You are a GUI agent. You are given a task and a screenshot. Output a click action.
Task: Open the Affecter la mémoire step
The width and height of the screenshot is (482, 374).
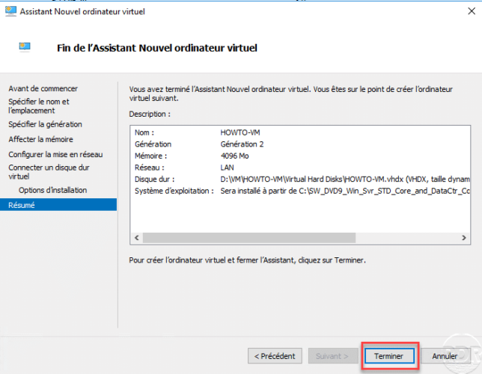[x=40, y=139]
